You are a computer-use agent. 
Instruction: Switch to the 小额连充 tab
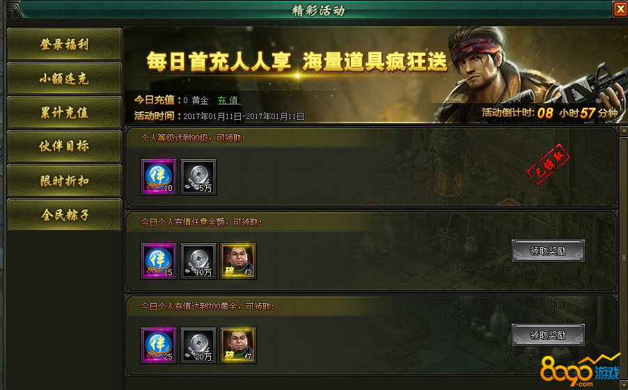click(64, 78)
